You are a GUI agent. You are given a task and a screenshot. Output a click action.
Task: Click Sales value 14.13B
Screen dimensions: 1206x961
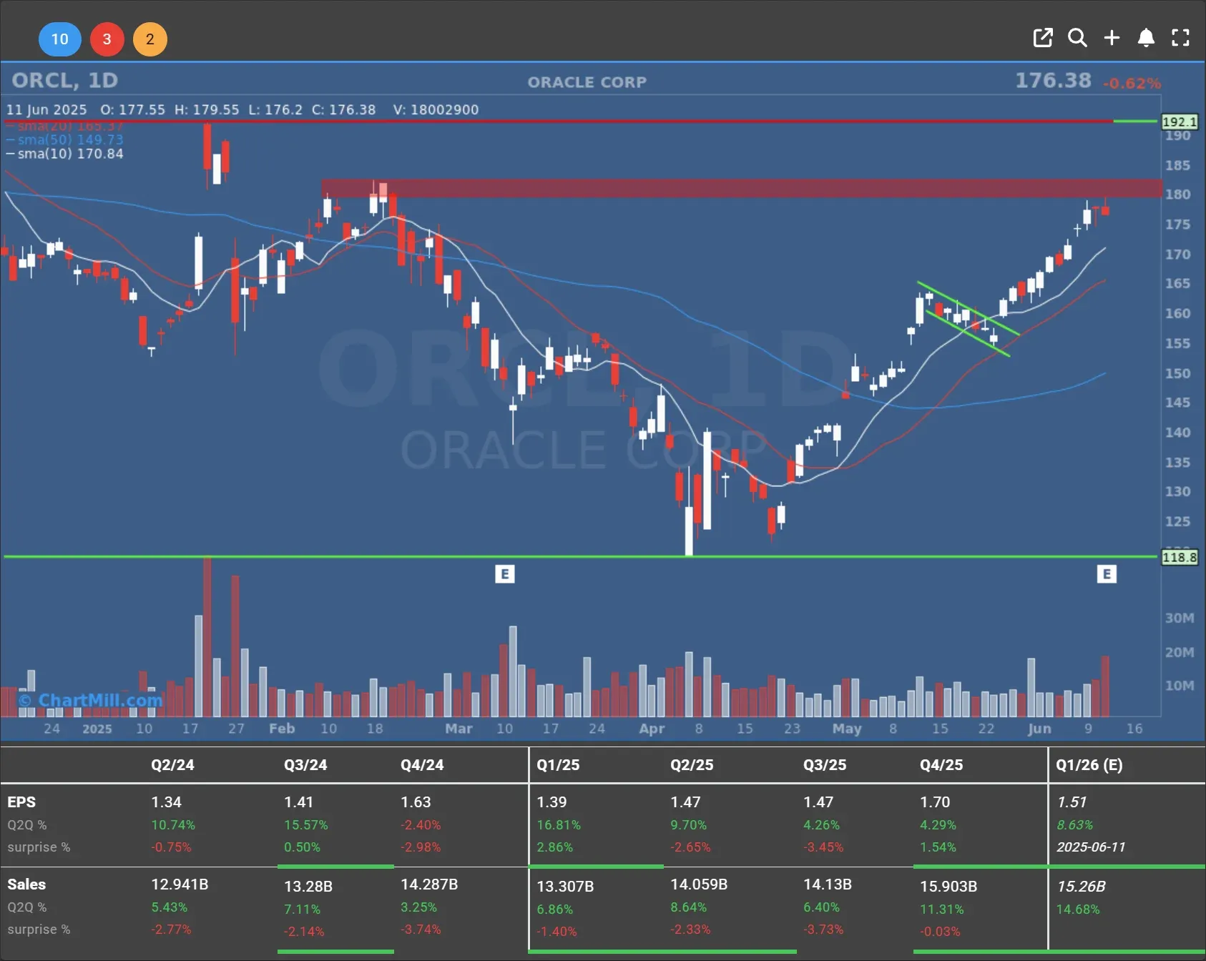(828, 884)
